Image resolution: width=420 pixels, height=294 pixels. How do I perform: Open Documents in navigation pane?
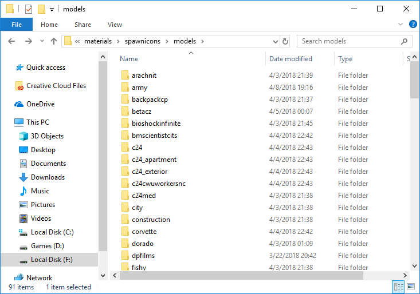48,164
